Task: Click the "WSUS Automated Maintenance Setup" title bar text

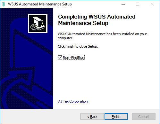Action: point(40,4)
